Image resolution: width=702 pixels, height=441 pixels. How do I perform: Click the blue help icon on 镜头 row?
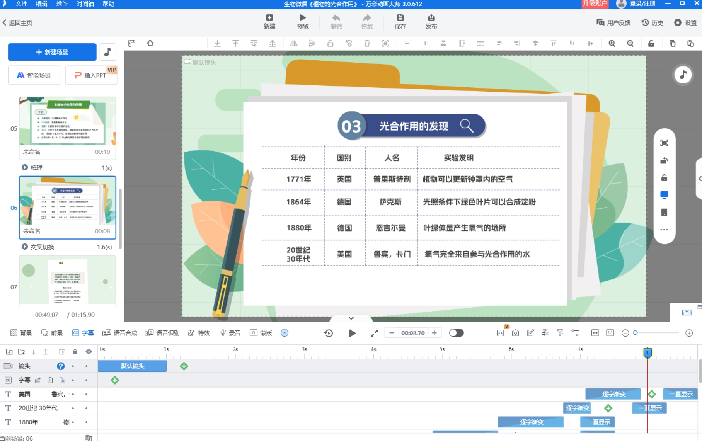coord(61,366)
